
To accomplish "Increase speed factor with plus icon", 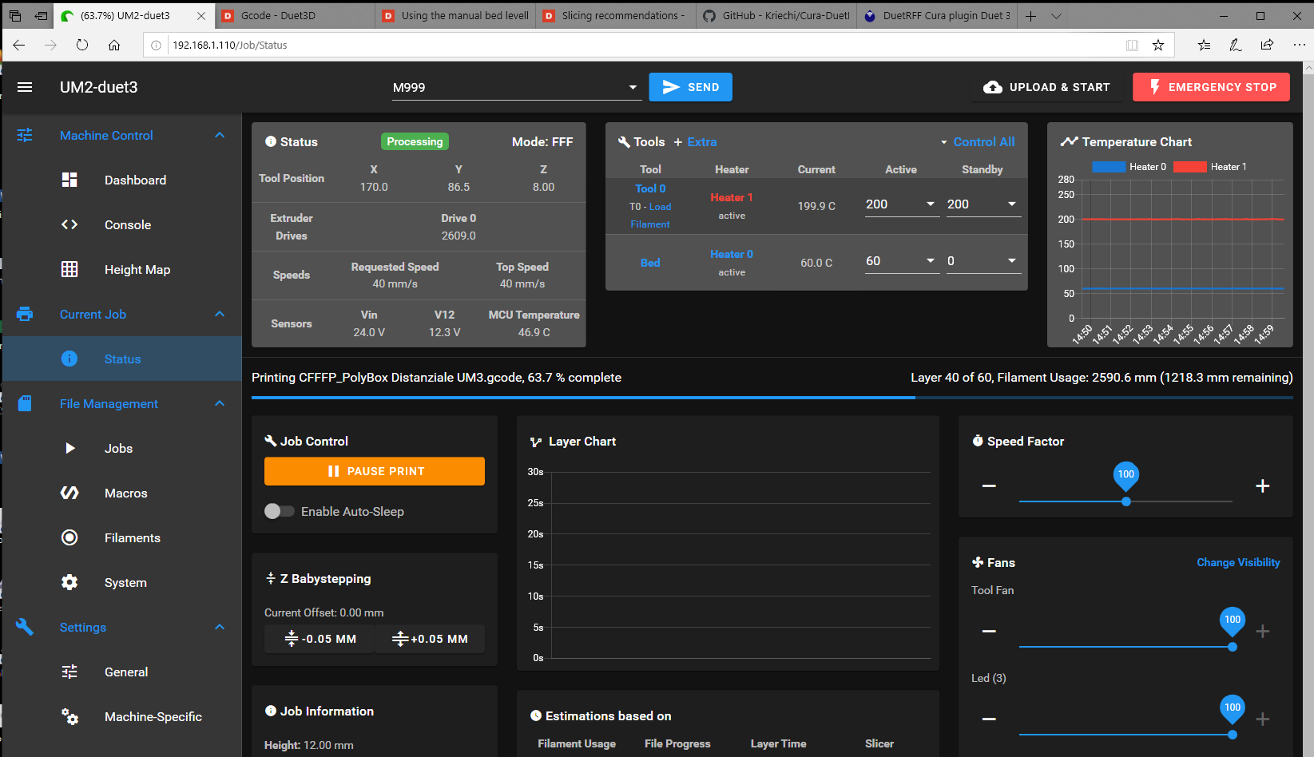I will coord(1263,486).
